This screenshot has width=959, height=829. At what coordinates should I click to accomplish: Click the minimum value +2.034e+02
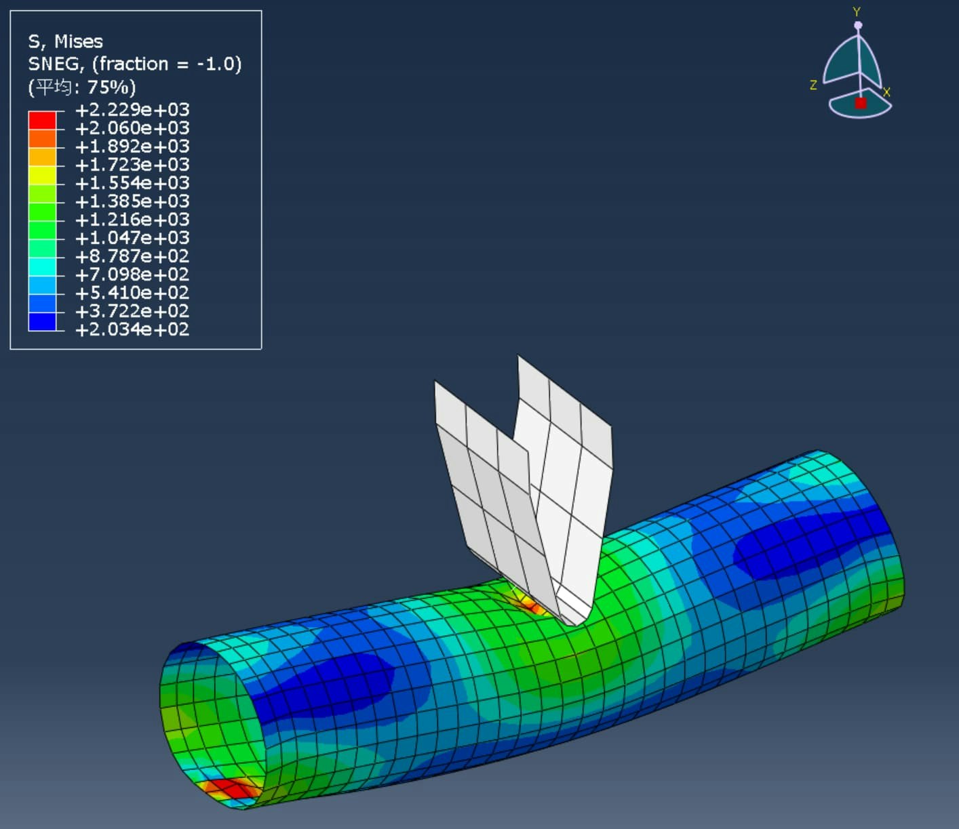pos(132,329)
